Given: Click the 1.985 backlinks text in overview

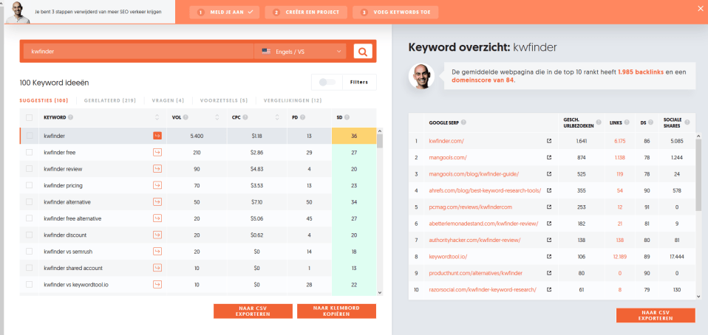Looking at the screenshot, I should 641,72.
